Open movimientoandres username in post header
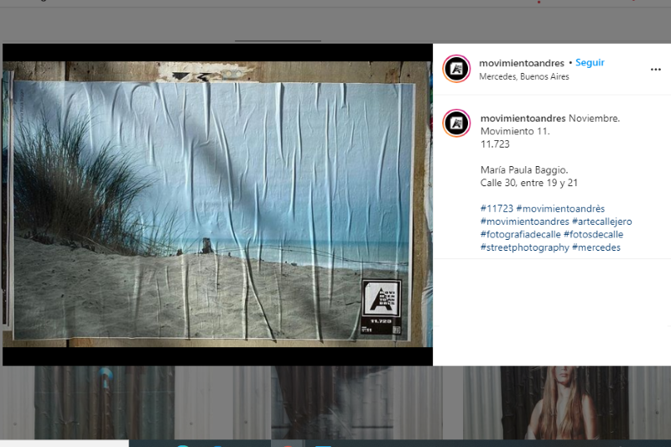 521,63
